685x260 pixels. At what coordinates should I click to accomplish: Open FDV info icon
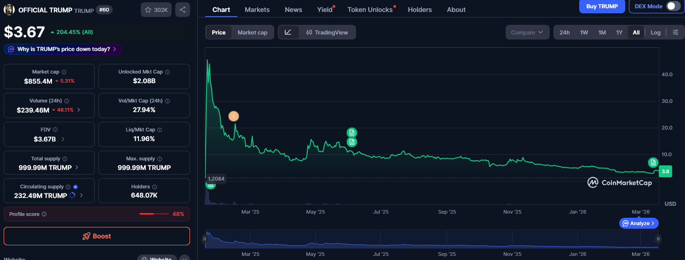(55, 130)
